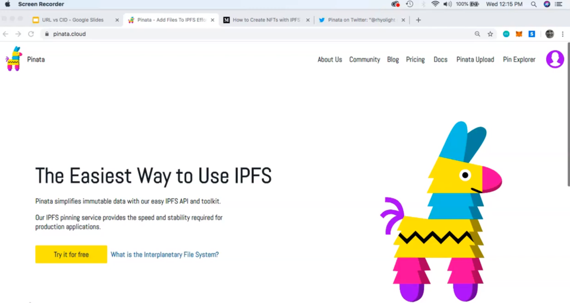Viewport: 570px width, 303px height.
Task: Switch to the Pinata on Twitter tab
Action: (362, 20)
